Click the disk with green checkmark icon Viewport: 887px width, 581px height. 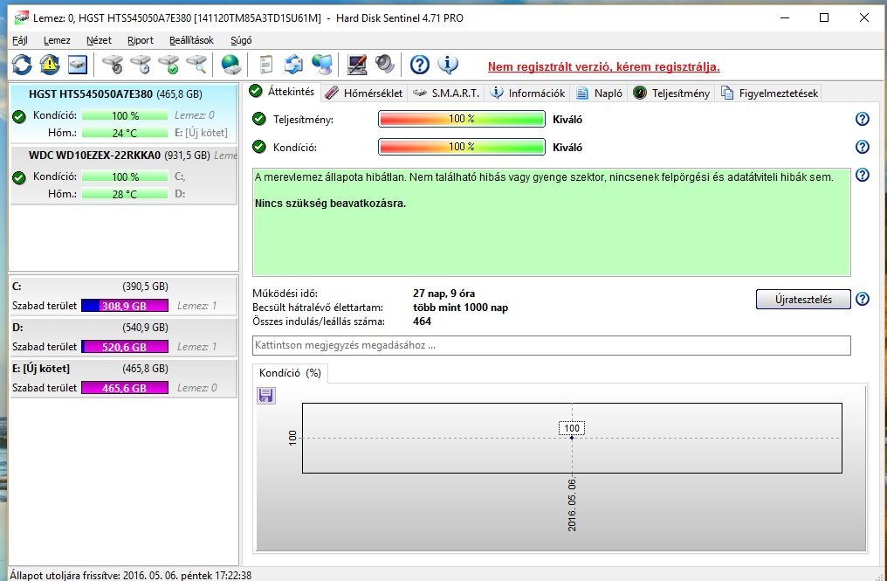(x=168, y=65)
